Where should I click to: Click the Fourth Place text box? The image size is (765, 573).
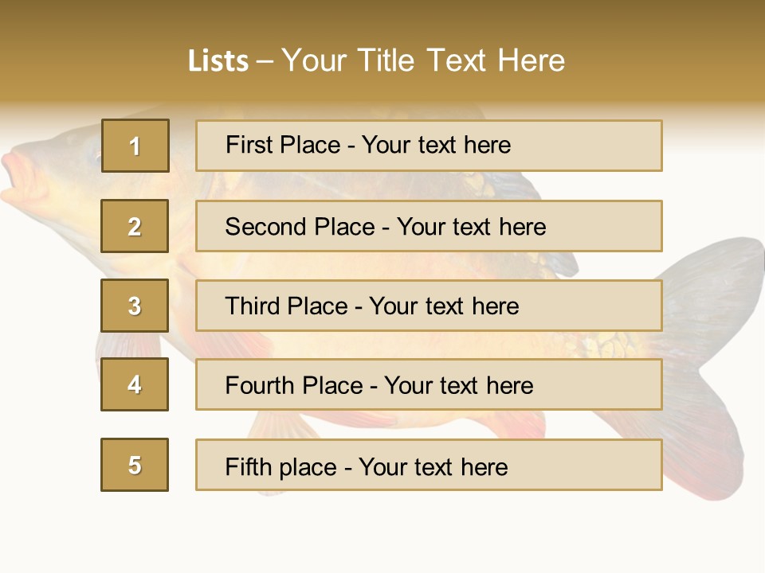pyautogui.click(x=429, y=384)
